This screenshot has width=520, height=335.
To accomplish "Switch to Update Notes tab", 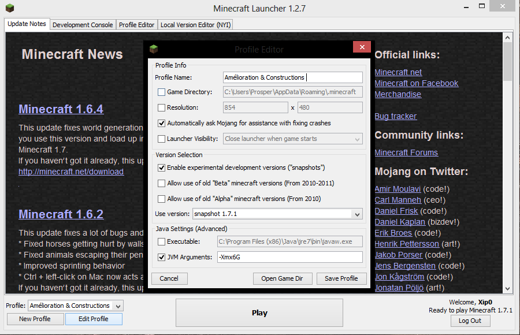I will tap(27, 24).
